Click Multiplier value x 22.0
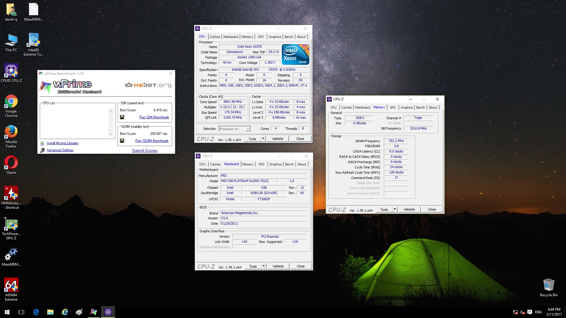This screenshot has width=566, height=318. point(233,107)
